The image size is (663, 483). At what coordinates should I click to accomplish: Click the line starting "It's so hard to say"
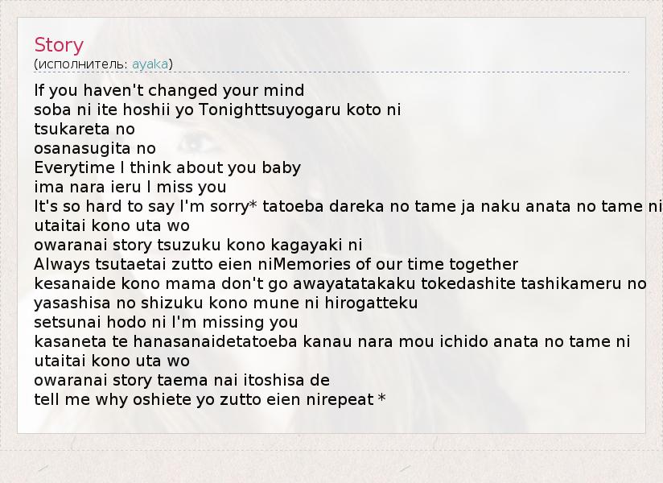[348, 206]
